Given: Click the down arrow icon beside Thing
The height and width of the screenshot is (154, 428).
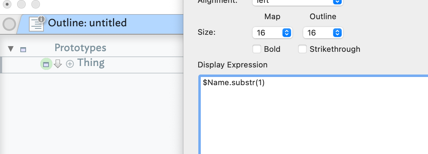Looking at the screenshot, I should (58, 64).
